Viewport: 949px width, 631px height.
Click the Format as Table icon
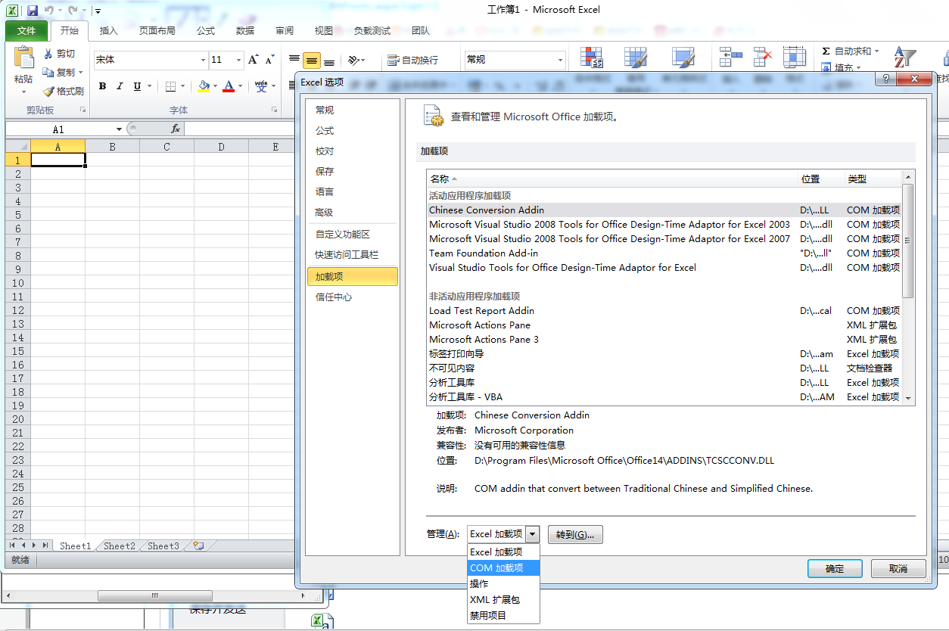click(636, 58)
